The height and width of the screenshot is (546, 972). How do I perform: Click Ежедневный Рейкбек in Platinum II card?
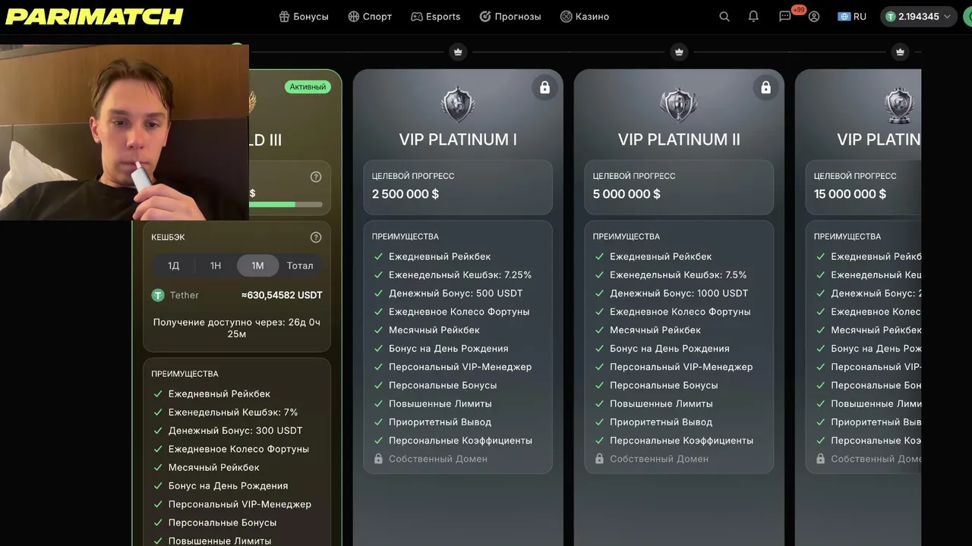[x=661, y=256]
